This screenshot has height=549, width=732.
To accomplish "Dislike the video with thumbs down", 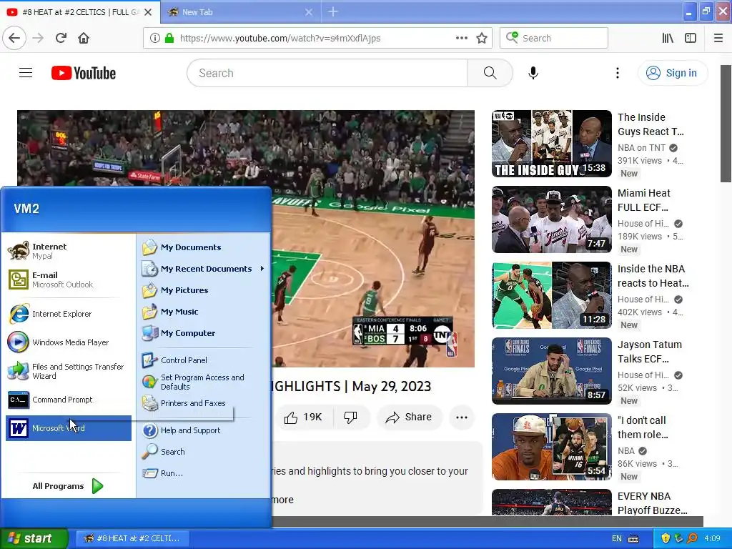I will pos(350,417).
